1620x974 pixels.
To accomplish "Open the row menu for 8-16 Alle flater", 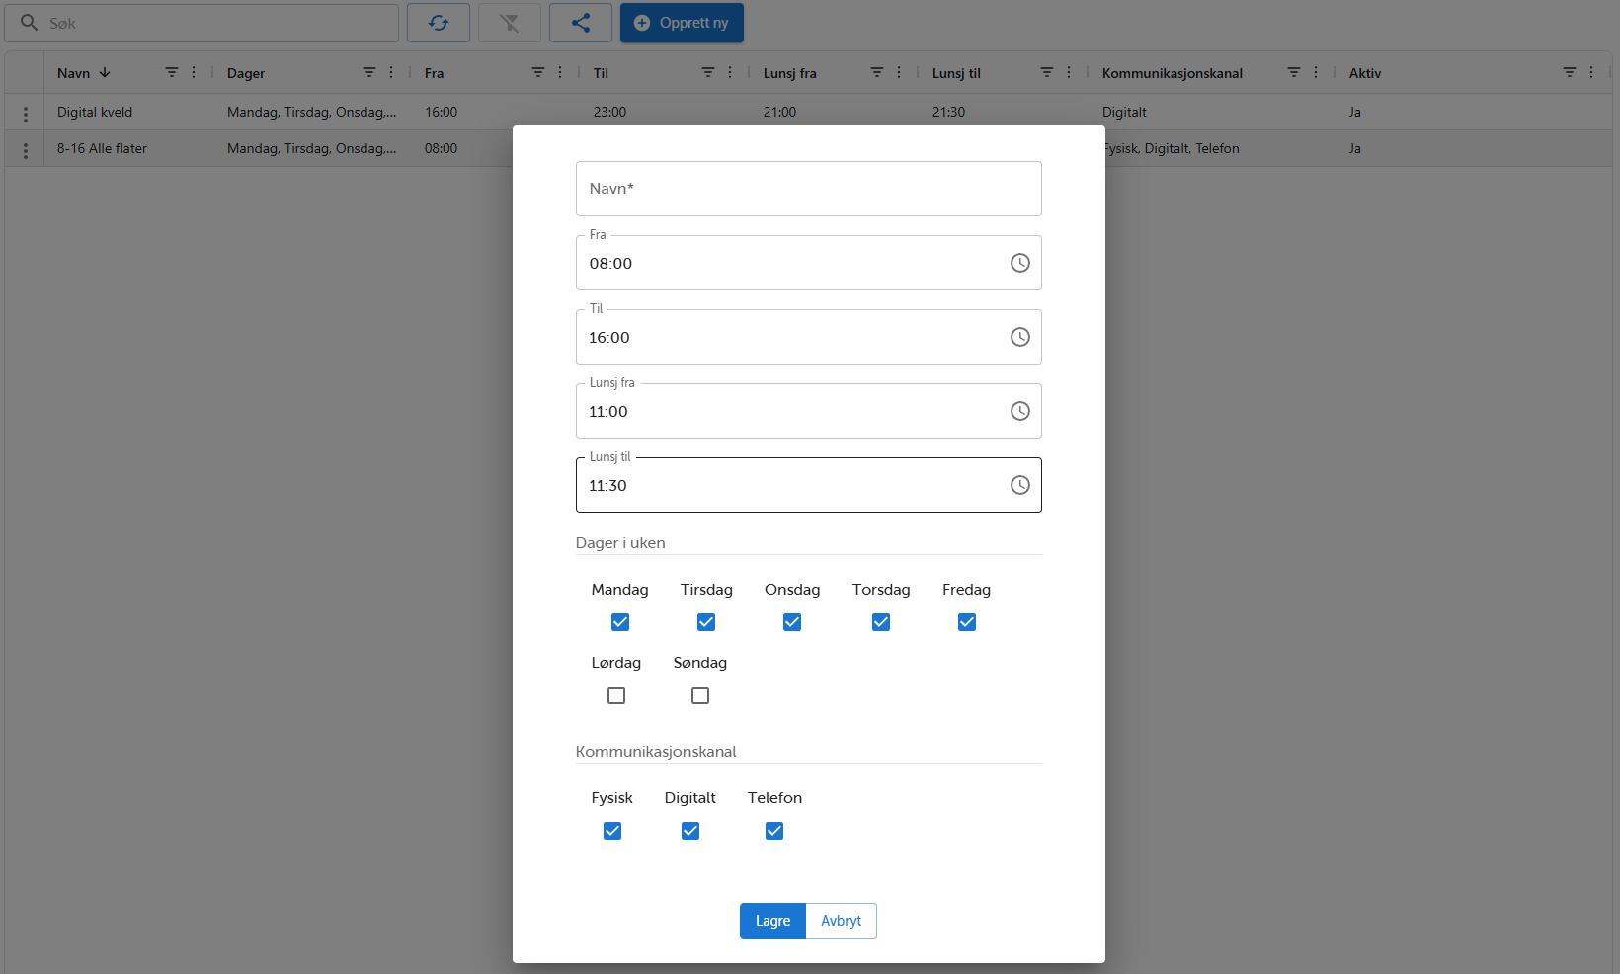I will point(25,148).
